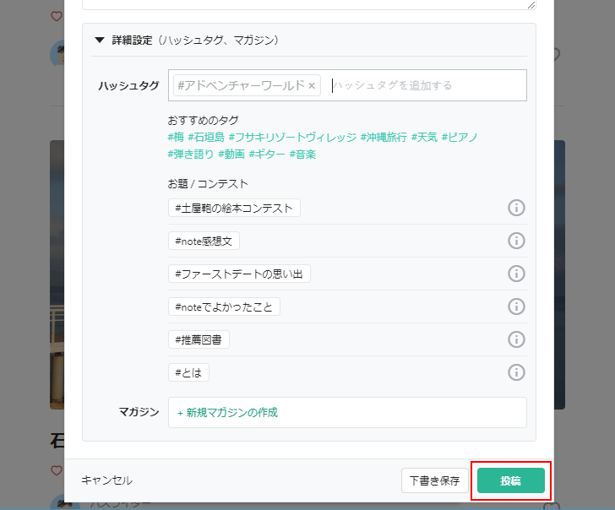Select the #とは contest tag
Screen dimensions: 615x510
pyautogui.click(x=188, y=372)
